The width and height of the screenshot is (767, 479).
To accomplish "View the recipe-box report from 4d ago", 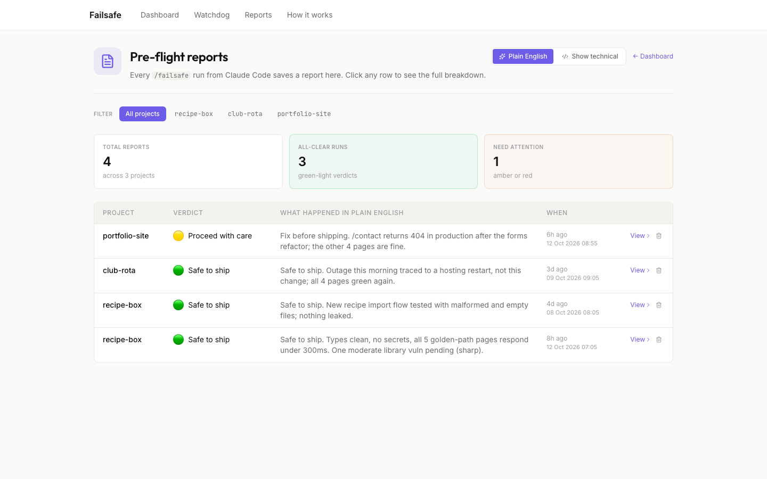I will click(640, 305).
